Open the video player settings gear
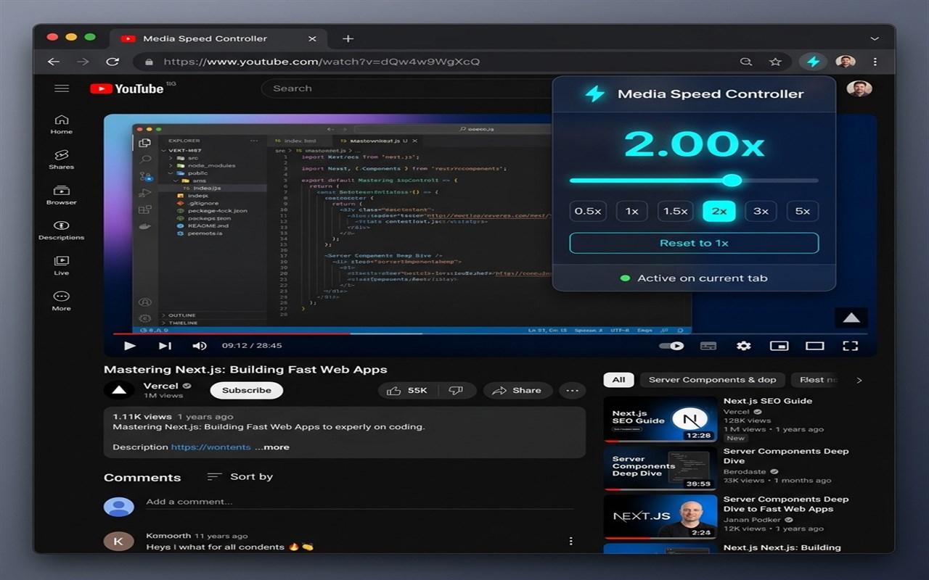Screen dimensions: 929x580 click(743, 346)
